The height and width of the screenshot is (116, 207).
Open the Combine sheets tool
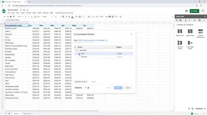180,45
